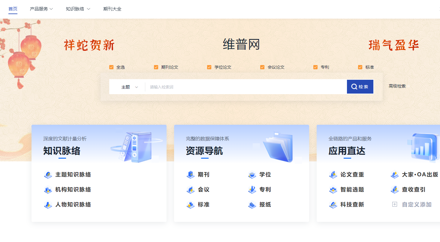This screenshot has height=242, width=440.
Task: Click the 机构知识脉络 icon
Action: click(48, 190)
